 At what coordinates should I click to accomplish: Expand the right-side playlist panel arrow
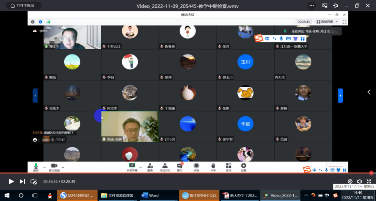369,92
